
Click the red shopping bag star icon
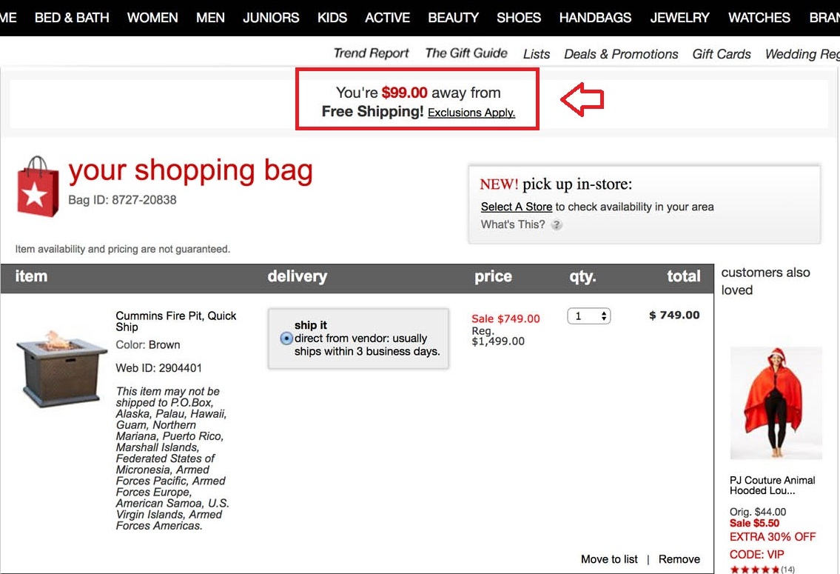click(x=38, y=187)
